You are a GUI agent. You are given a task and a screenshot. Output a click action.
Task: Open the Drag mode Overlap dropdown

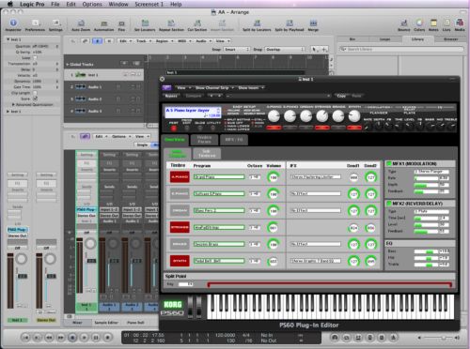pyautogui.click(x=285, y=50)
